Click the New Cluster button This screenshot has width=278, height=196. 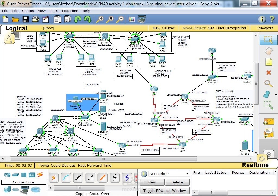[x=163, y=28]
